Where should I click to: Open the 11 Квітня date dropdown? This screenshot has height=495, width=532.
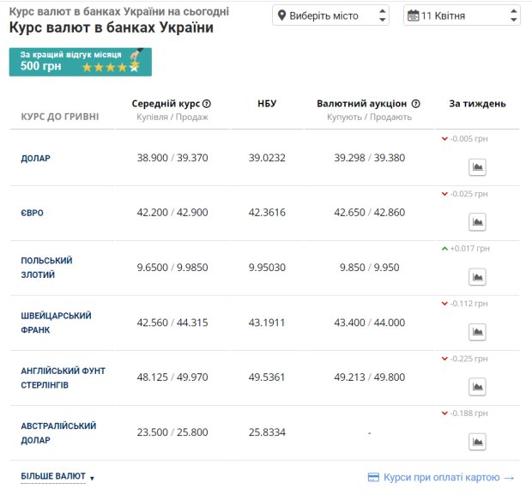tap(462, 15)
